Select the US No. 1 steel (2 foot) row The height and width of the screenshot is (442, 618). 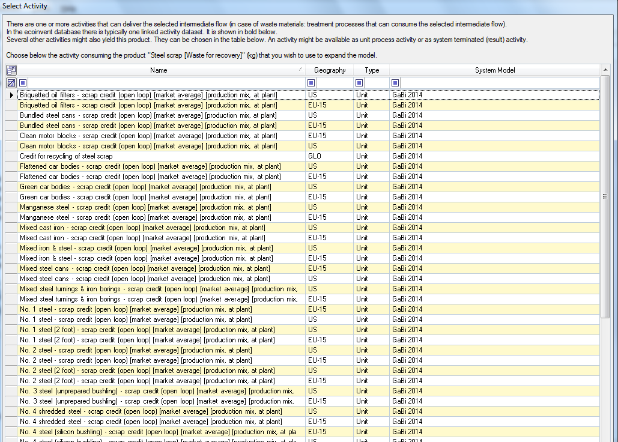pos(303,330)
